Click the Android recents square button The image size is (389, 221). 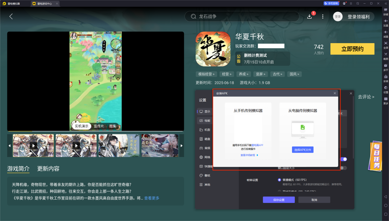[x=386, y=214]
